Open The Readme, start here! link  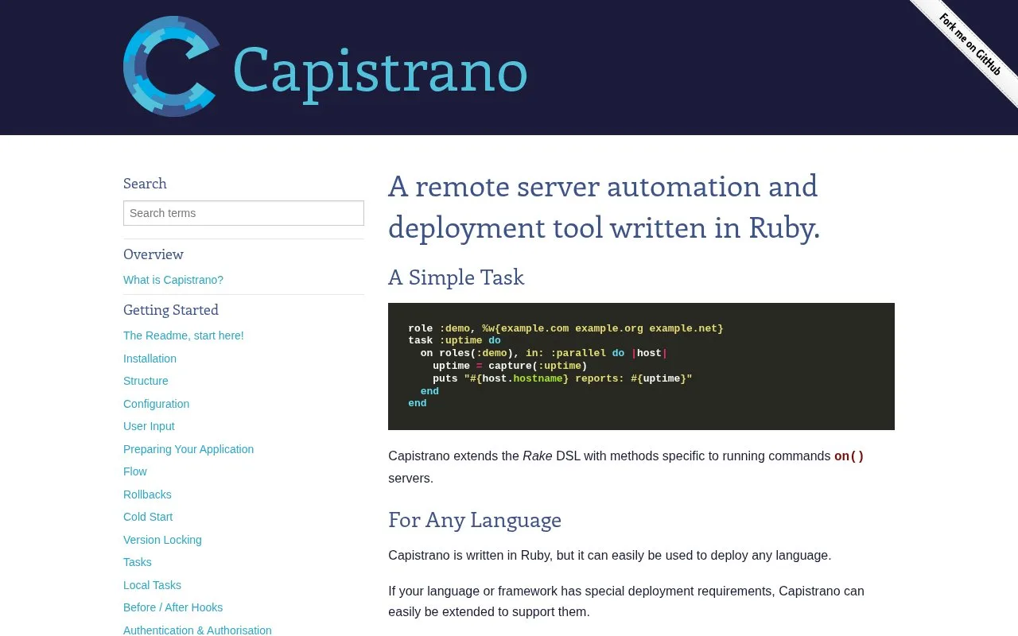pos(184,335)
